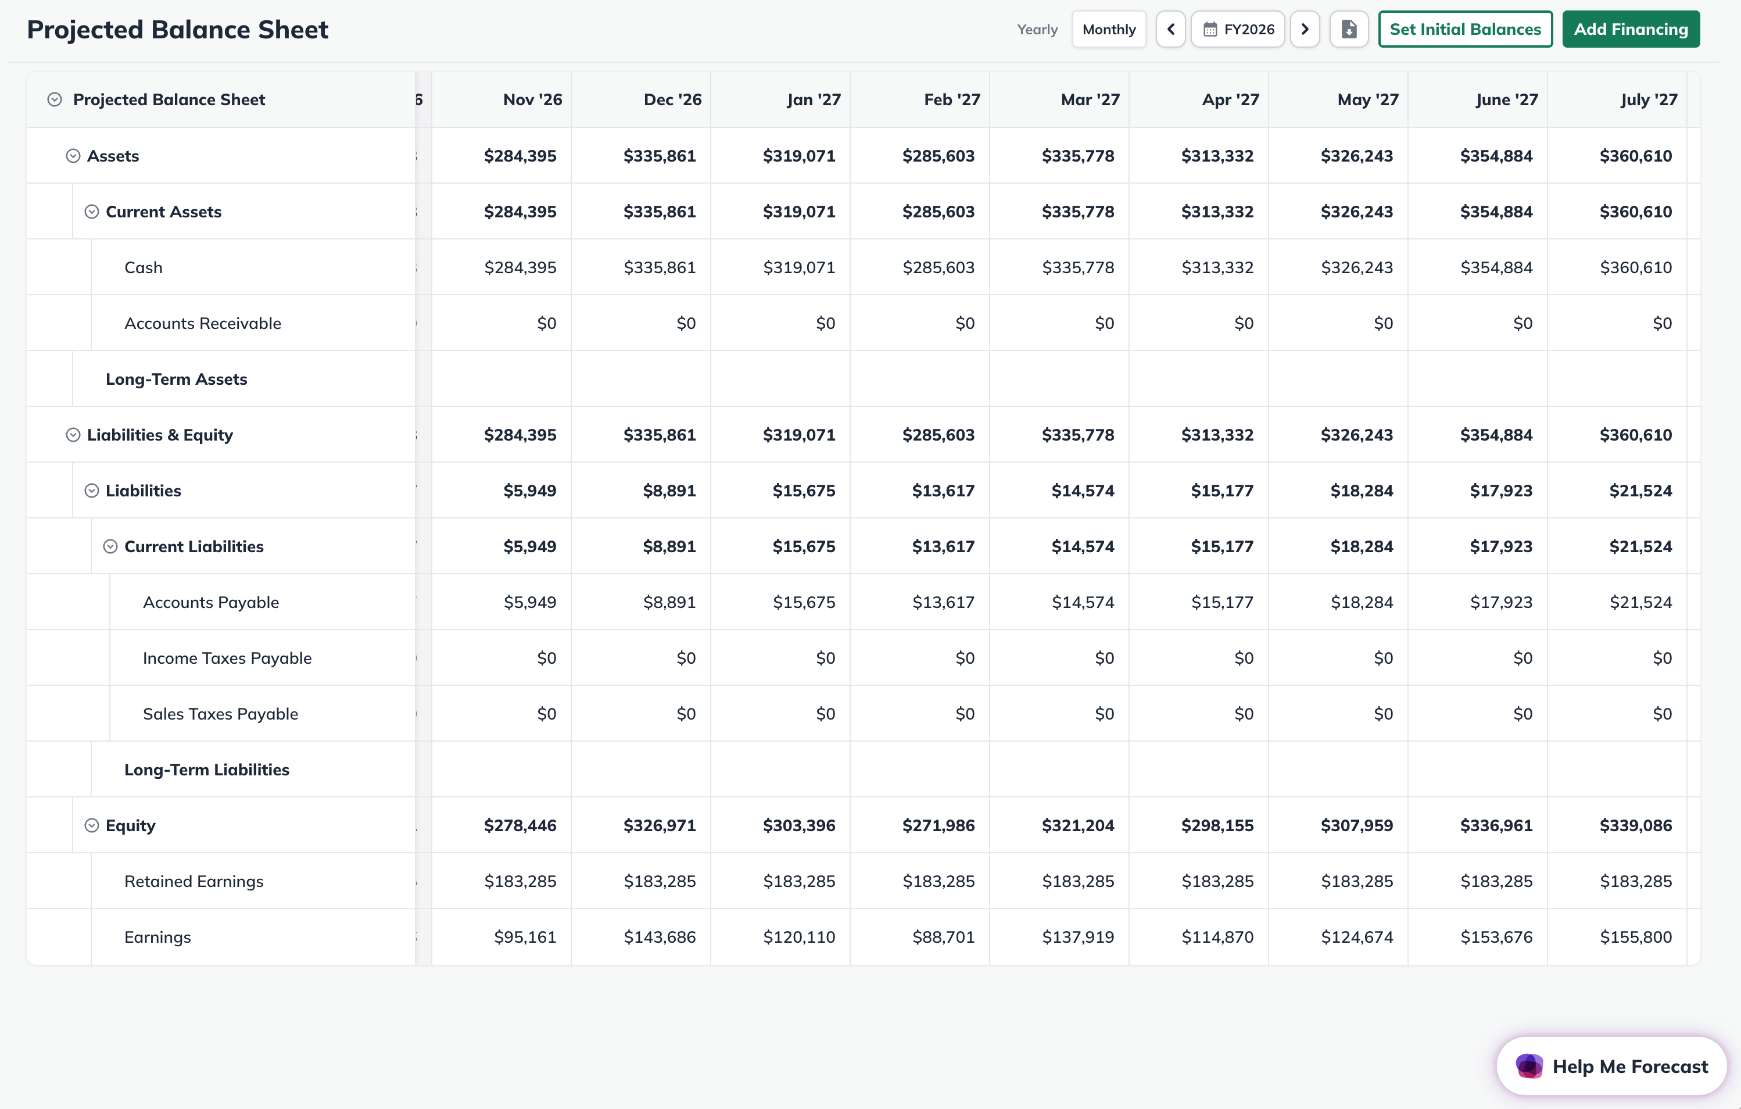The image size is (1741, 1109).
Task: Switch to Yearly view
Action: click(1037, 29)
